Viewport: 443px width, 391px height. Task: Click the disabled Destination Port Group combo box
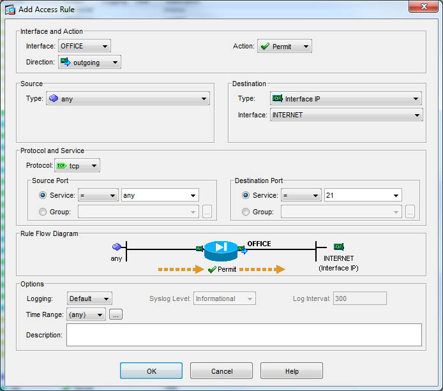point(342,212)
